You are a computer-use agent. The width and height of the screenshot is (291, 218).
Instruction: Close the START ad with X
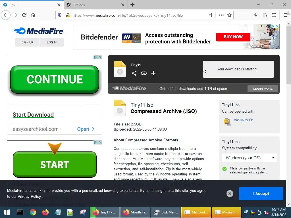tap(100, 142)
